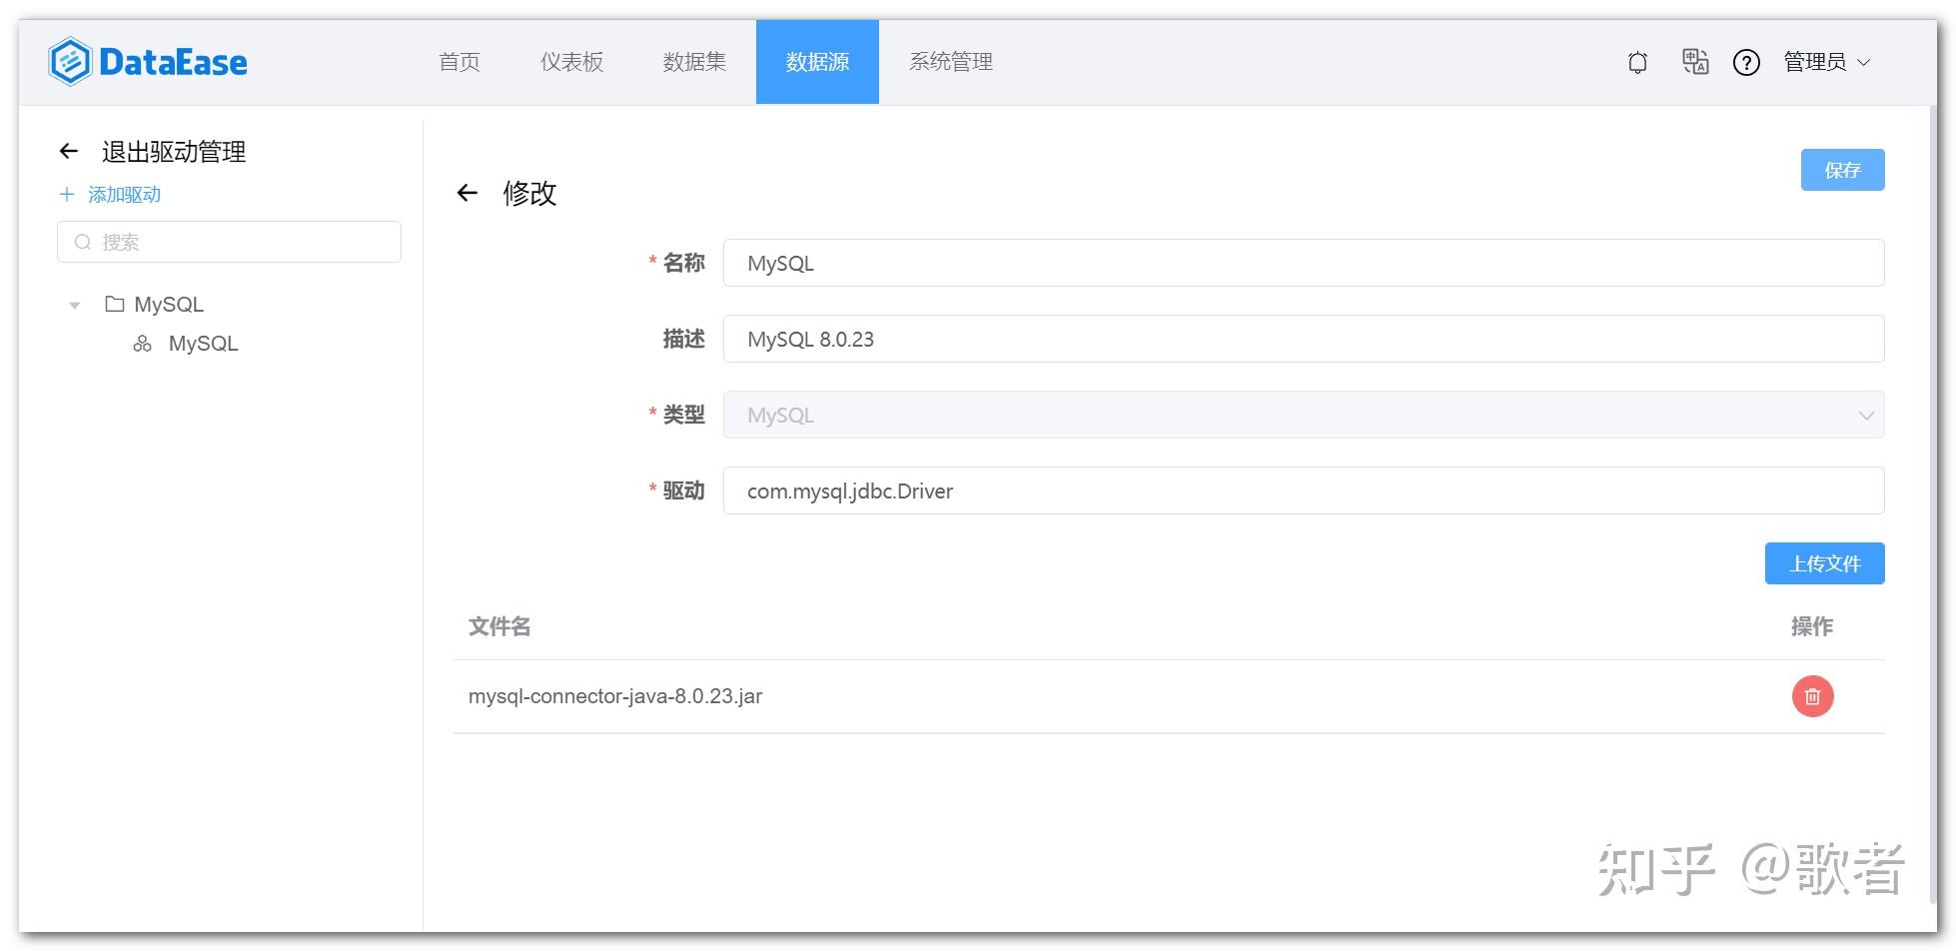Open the 类型 MySQL dropdown
Image resolution: width=1956 pixels, height=951 pixels.
point(1304,415)
